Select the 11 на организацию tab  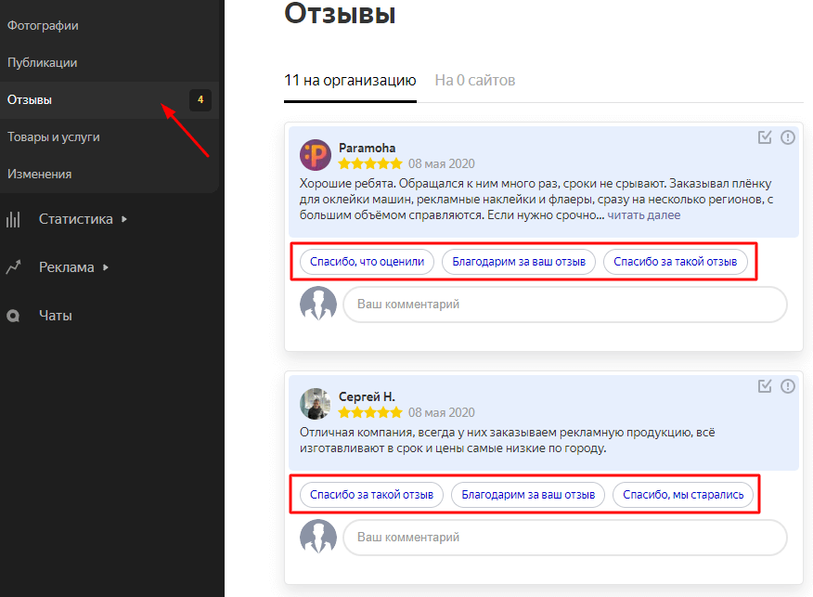[x=350, y=81]
